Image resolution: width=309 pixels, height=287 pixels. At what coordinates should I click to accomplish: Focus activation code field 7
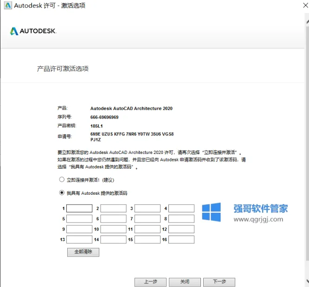click(x=148, y=219)
